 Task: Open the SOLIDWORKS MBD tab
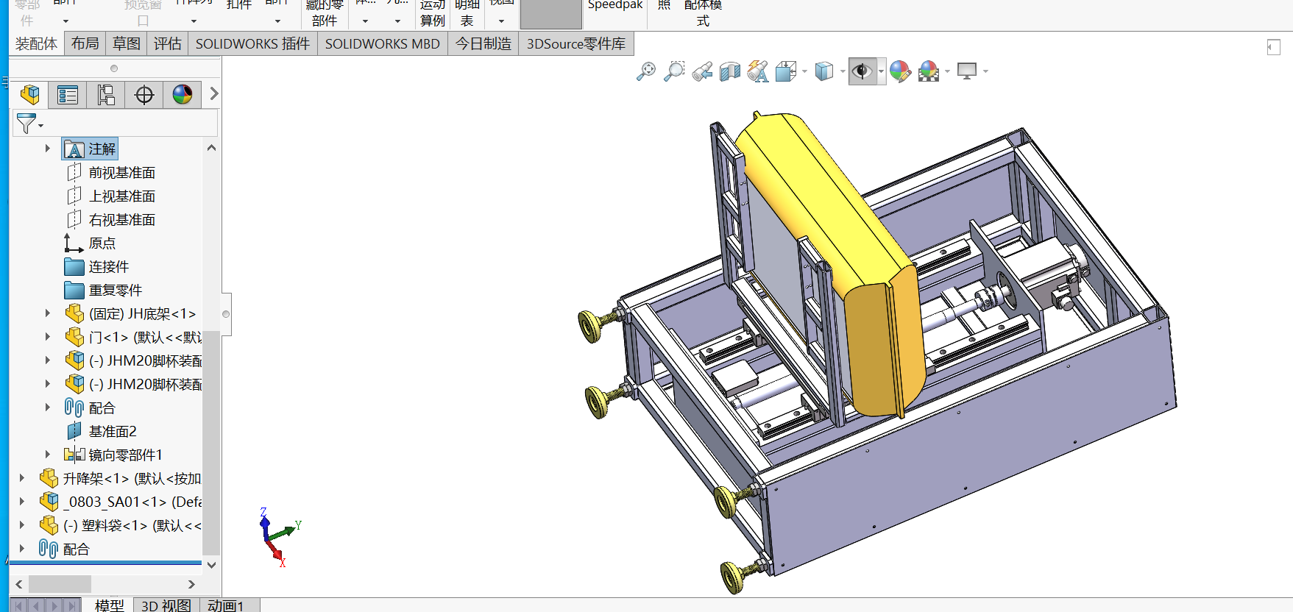point(382,44)
